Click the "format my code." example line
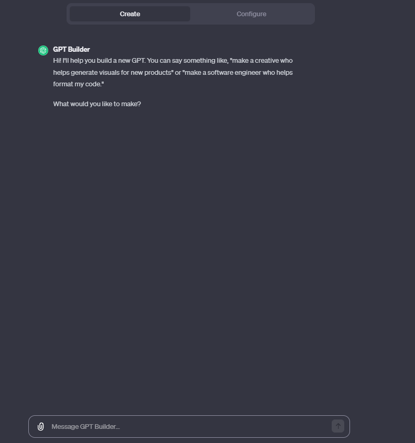415x443 pixels. coord(79,84)
